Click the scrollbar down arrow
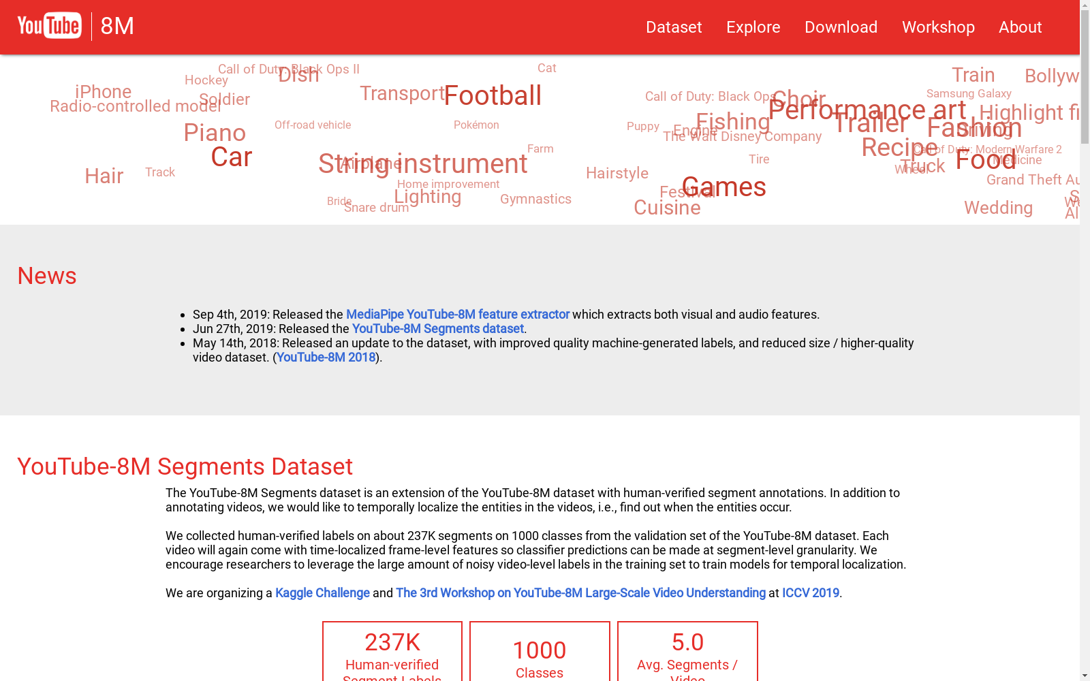This screenshot has height=681, width=1090. (x=1085, y=676)
